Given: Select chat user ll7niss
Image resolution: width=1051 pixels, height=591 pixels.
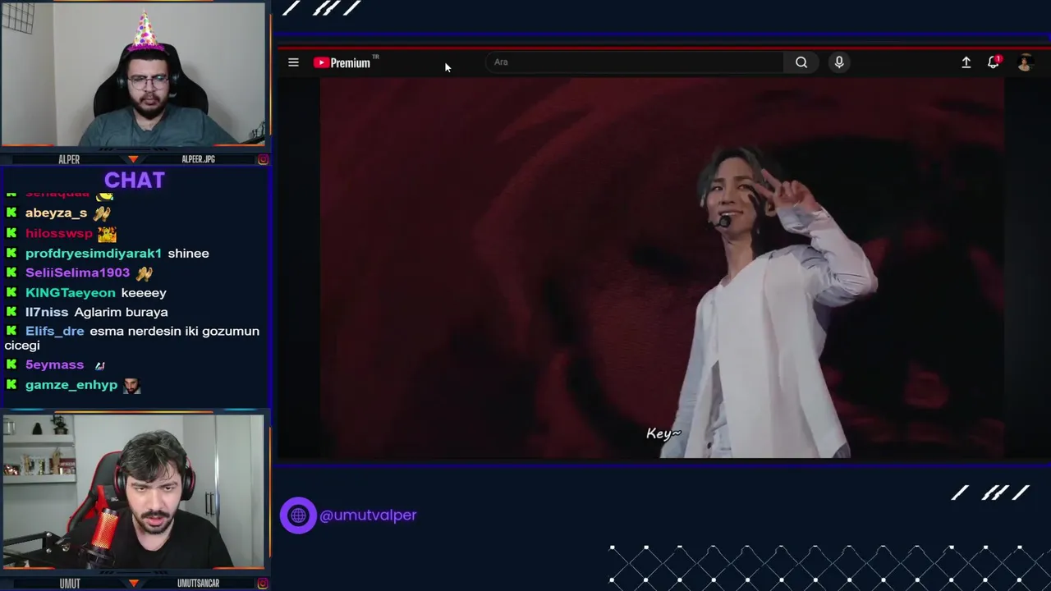Looking at the screenshot, I should click(x=47, y=312).
